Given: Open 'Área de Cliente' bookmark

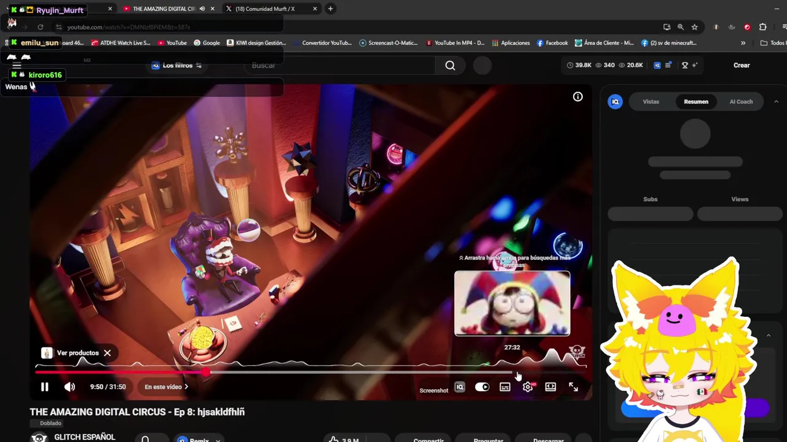Looking at the screenshot, I should point(604,43).
